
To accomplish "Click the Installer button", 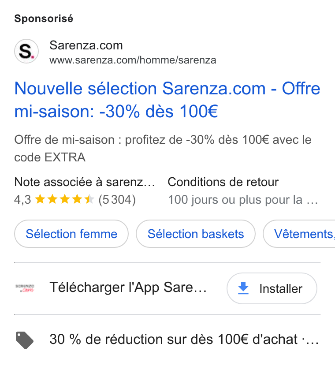I will [x=272, y=288].
